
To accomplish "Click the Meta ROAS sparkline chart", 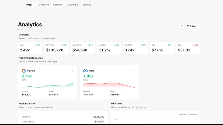I will pos(109,85).
